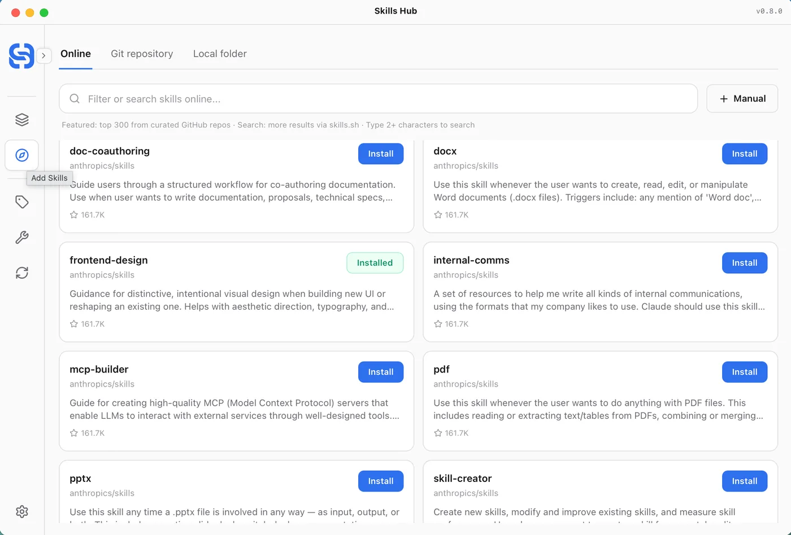
Task: Click the Manual add button
Action: pyautogui.click(x=742, y=99)
